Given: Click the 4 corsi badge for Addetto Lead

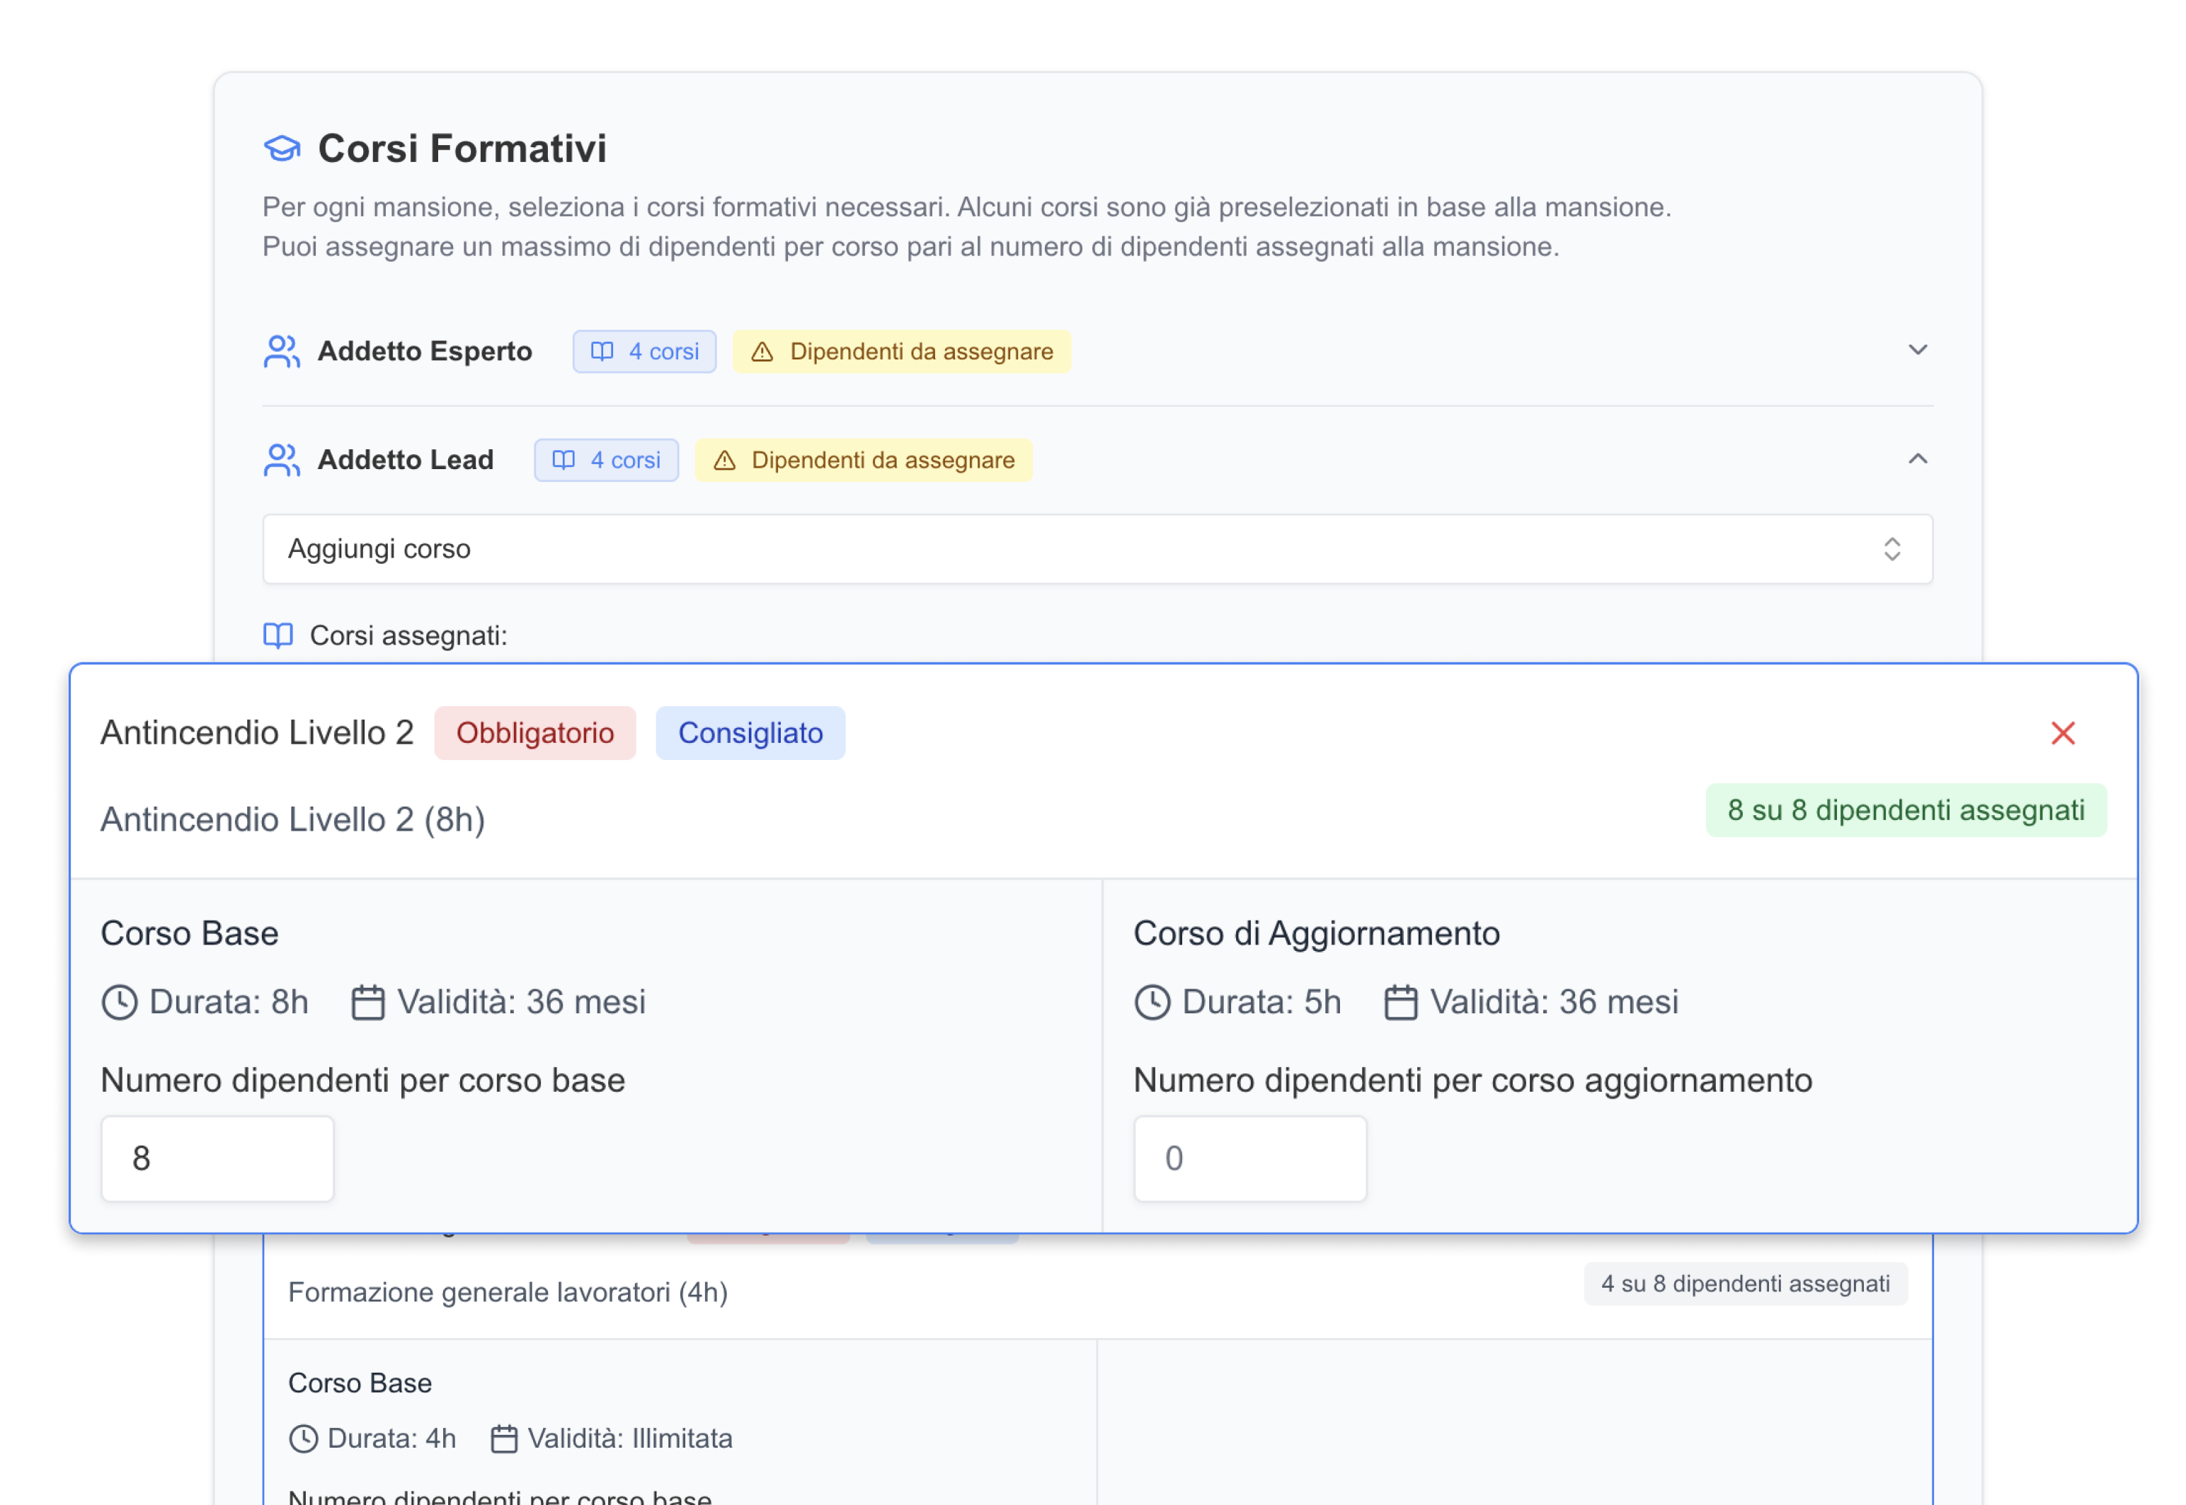Looking at the screenshot, I should pos(606,460).
